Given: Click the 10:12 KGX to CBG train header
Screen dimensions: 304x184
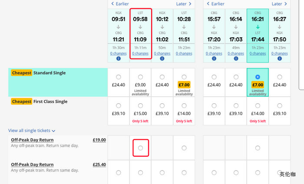Looking at the screenshot, I should pos(162,26).
